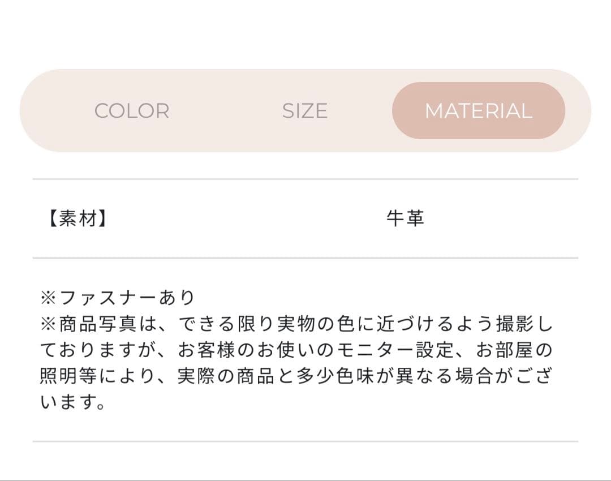
Task: Click the bottom divider under the disclaimer
Action: (305, 439)
